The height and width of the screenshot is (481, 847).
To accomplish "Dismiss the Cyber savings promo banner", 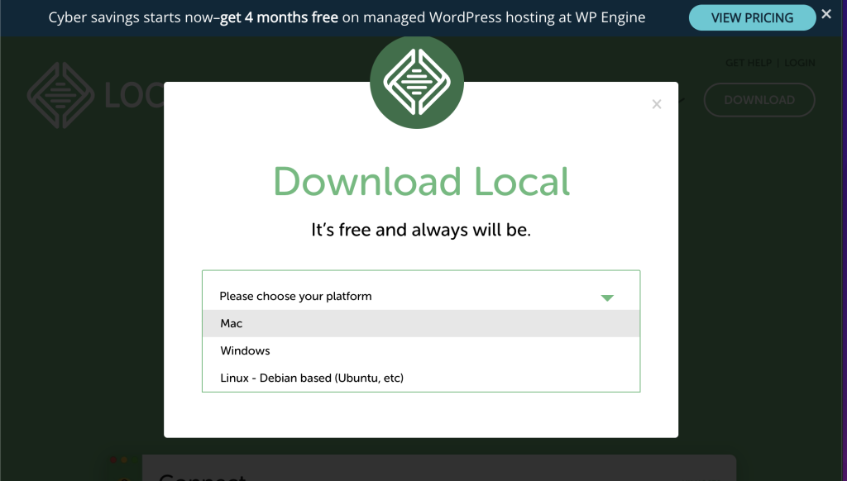I will pyautogui.click(x=826, y=15).
